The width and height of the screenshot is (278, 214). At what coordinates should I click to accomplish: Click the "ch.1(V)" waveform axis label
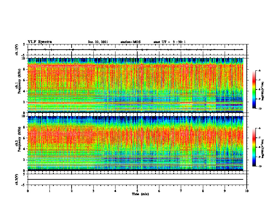16,50
